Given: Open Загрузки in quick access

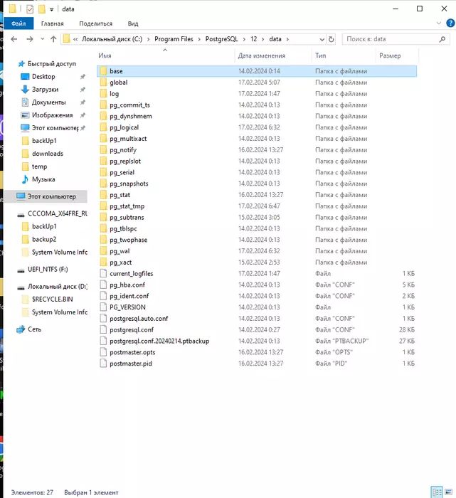Looking at the screenshot, I should coord(45,90).
